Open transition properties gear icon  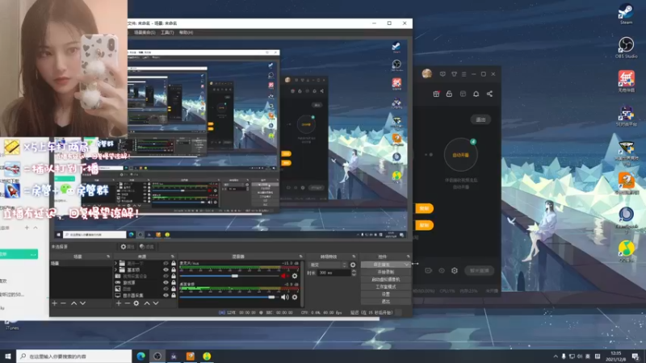pos(353,265)
